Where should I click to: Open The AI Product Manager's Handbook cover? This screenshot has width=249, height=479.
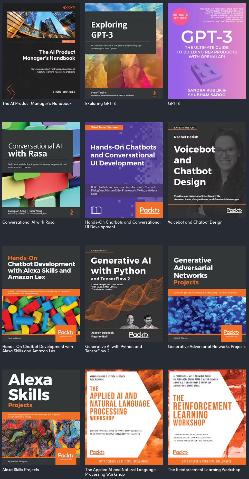[41, 51]
